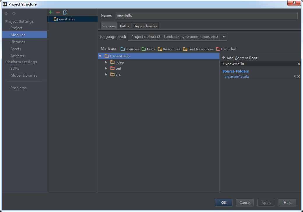Click the Cancel button
Image resolution: width=303 pixels, height=212 pixels.
(245, 203)
